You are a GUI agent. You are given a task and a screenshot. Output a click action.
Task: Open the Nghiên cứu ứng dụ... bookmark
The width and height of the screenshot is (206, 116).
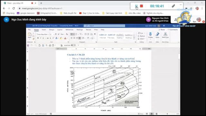click(154, 13)
